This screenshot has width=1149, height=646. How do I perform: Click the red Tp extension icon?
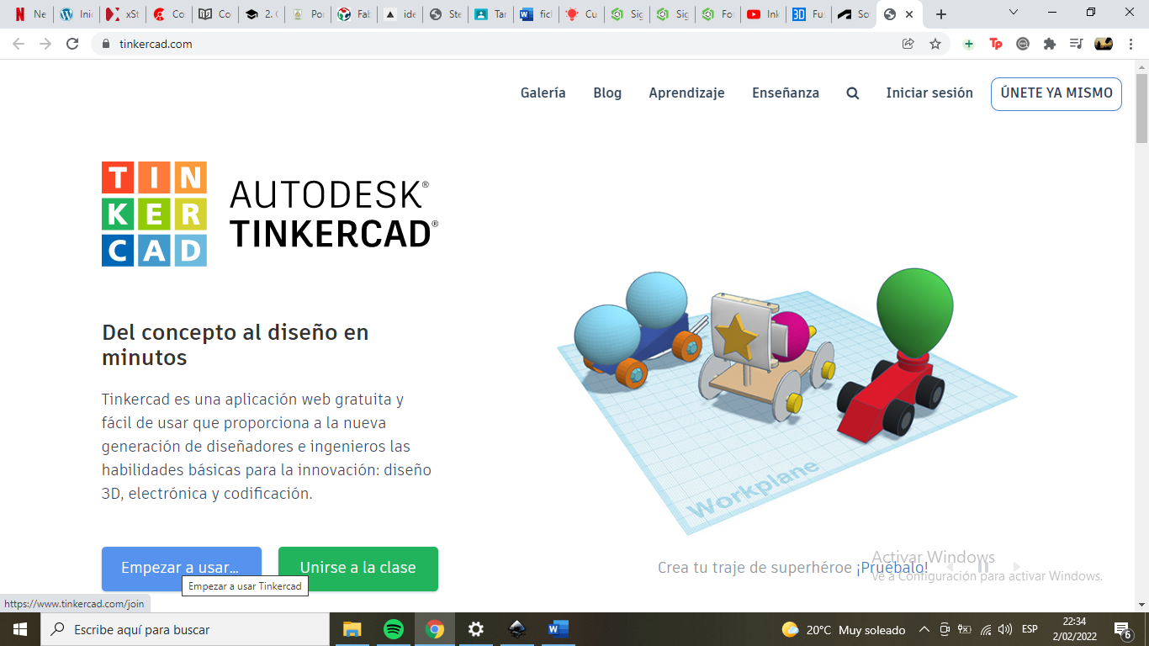pyautogui.click(x=996, y=44)
